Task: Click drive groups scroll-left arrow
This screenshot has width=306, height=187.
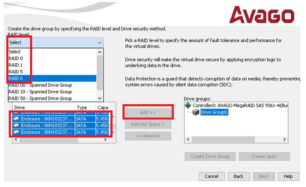Action: [188, 139]
